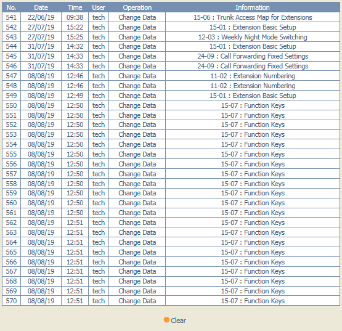Image resolution: width=342 pixels, height=331 pixels.
Task: Click date 22/06/19 in row 541
Action: (x=41, y=17)
